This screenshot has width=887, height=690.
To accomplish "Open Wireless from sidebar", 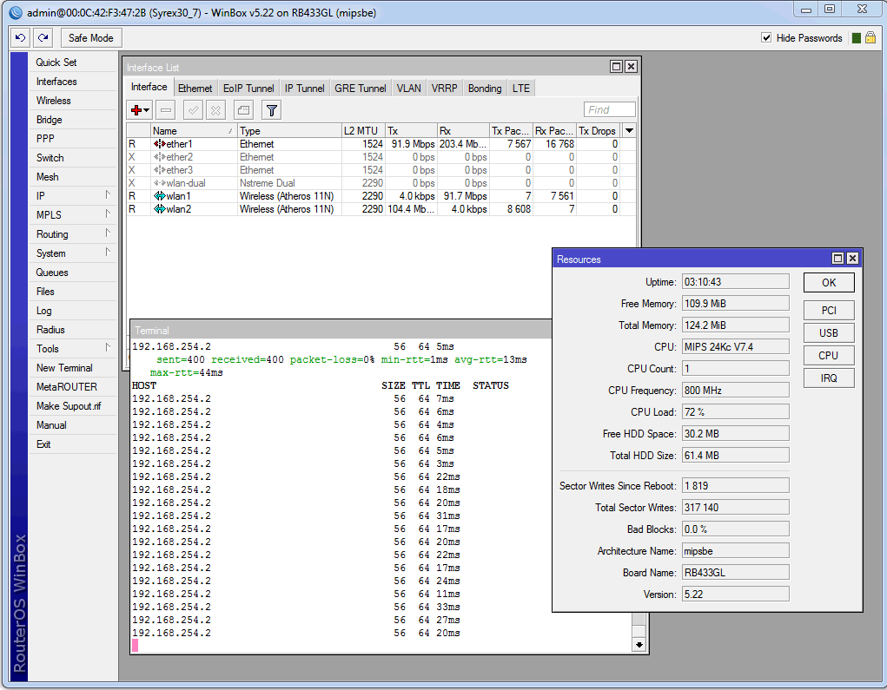I will (72, 101).
